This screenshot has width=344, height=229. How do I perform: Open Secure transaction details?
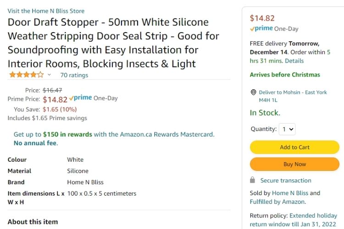coord(286,180)
